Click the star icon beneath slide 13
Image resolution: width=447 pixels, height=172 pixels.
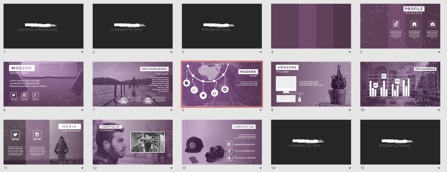[261, 168]
